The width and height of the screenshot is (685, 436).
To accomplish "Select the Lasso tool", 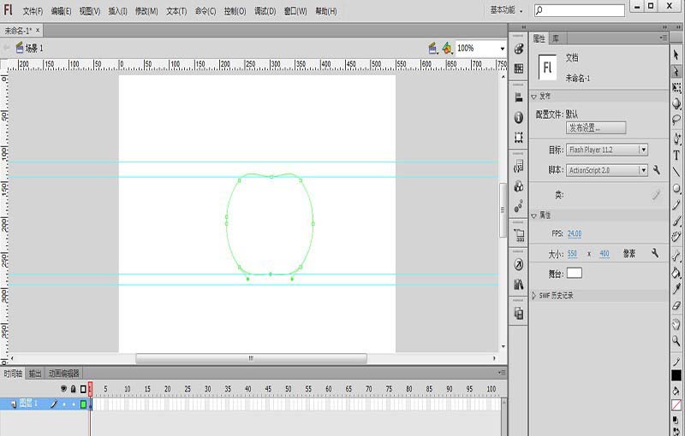I will coord(676,120).
